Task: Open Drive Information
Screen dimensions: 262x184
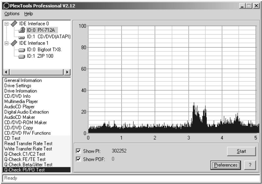Action: pos(21,91)
